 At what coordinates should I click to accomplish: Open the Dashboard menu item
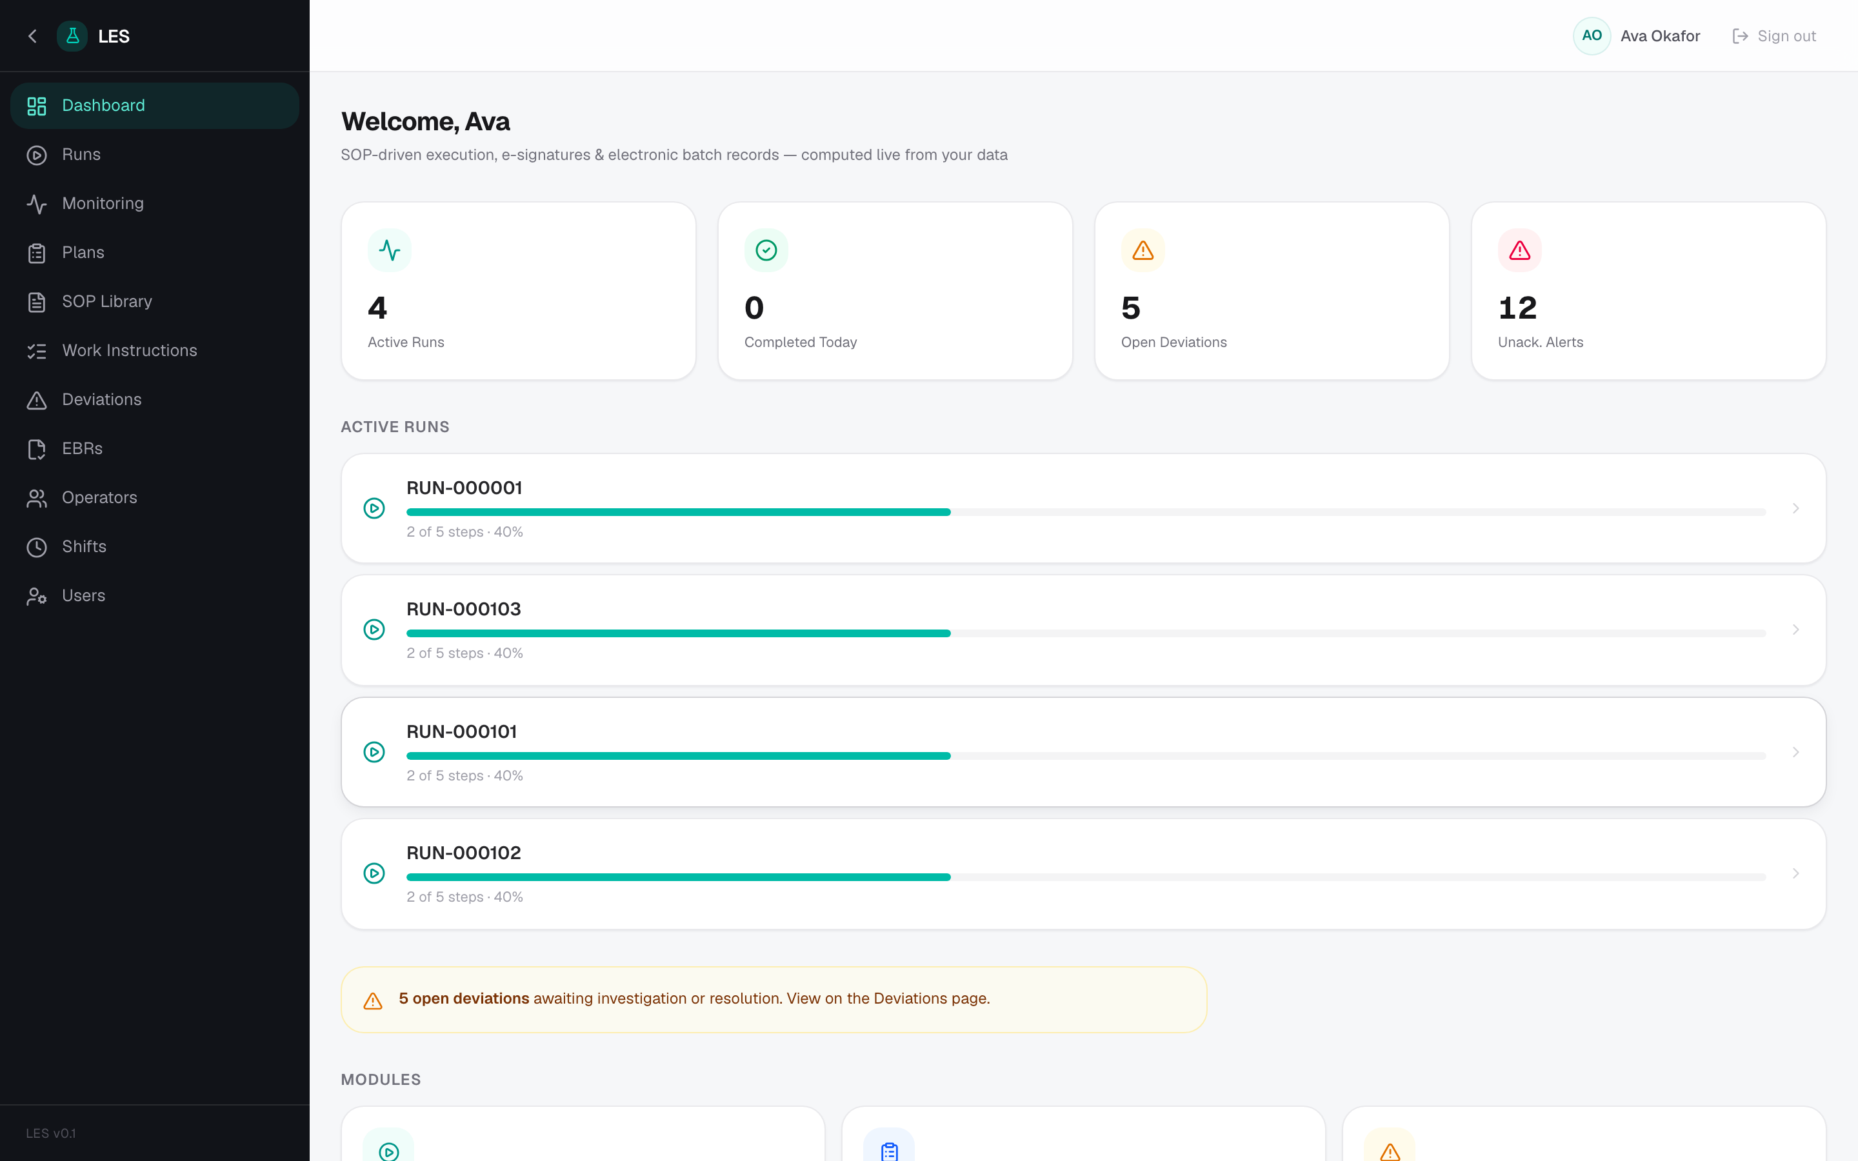coord(154,106)
